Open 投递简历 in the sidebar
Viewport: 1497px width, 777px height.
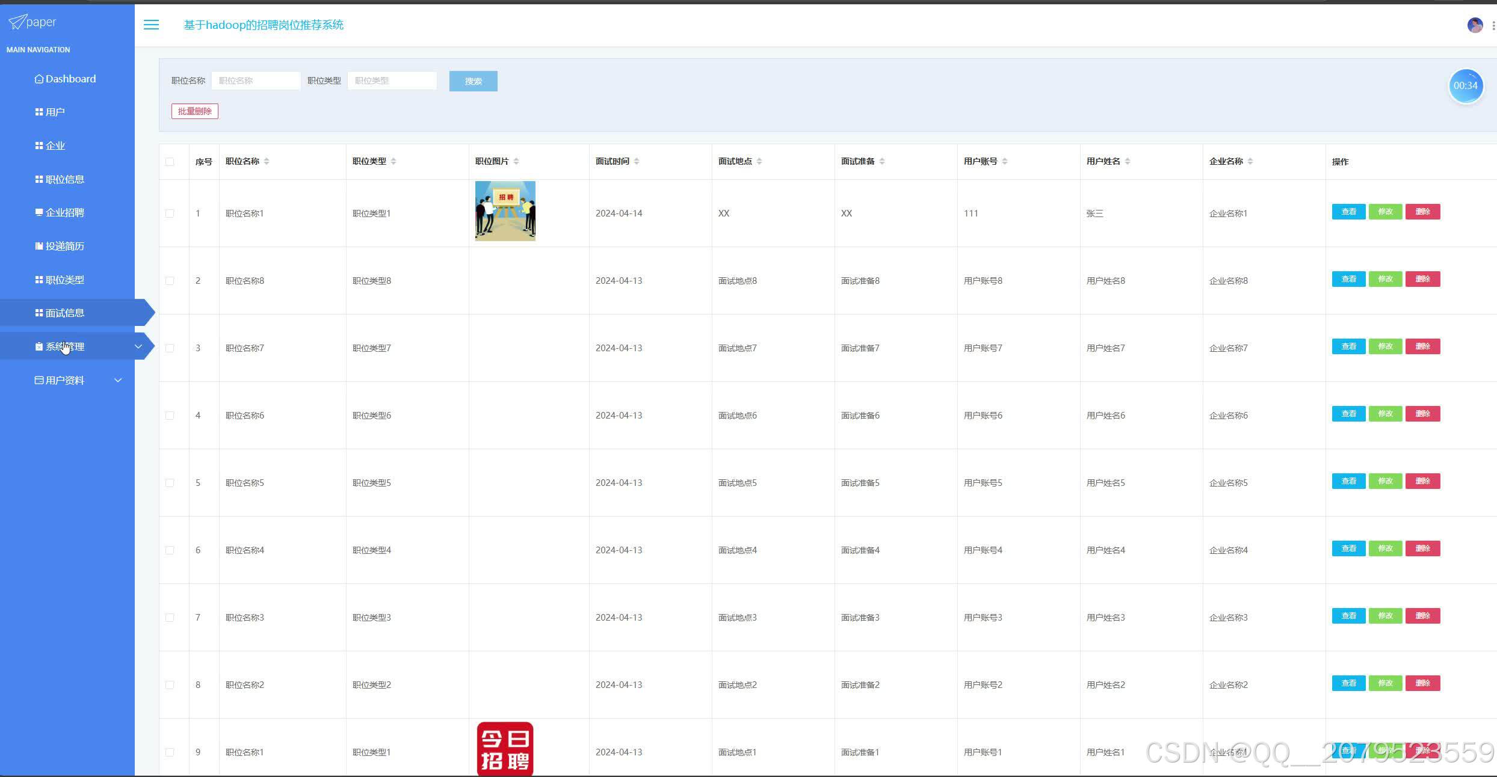[60, 246]
